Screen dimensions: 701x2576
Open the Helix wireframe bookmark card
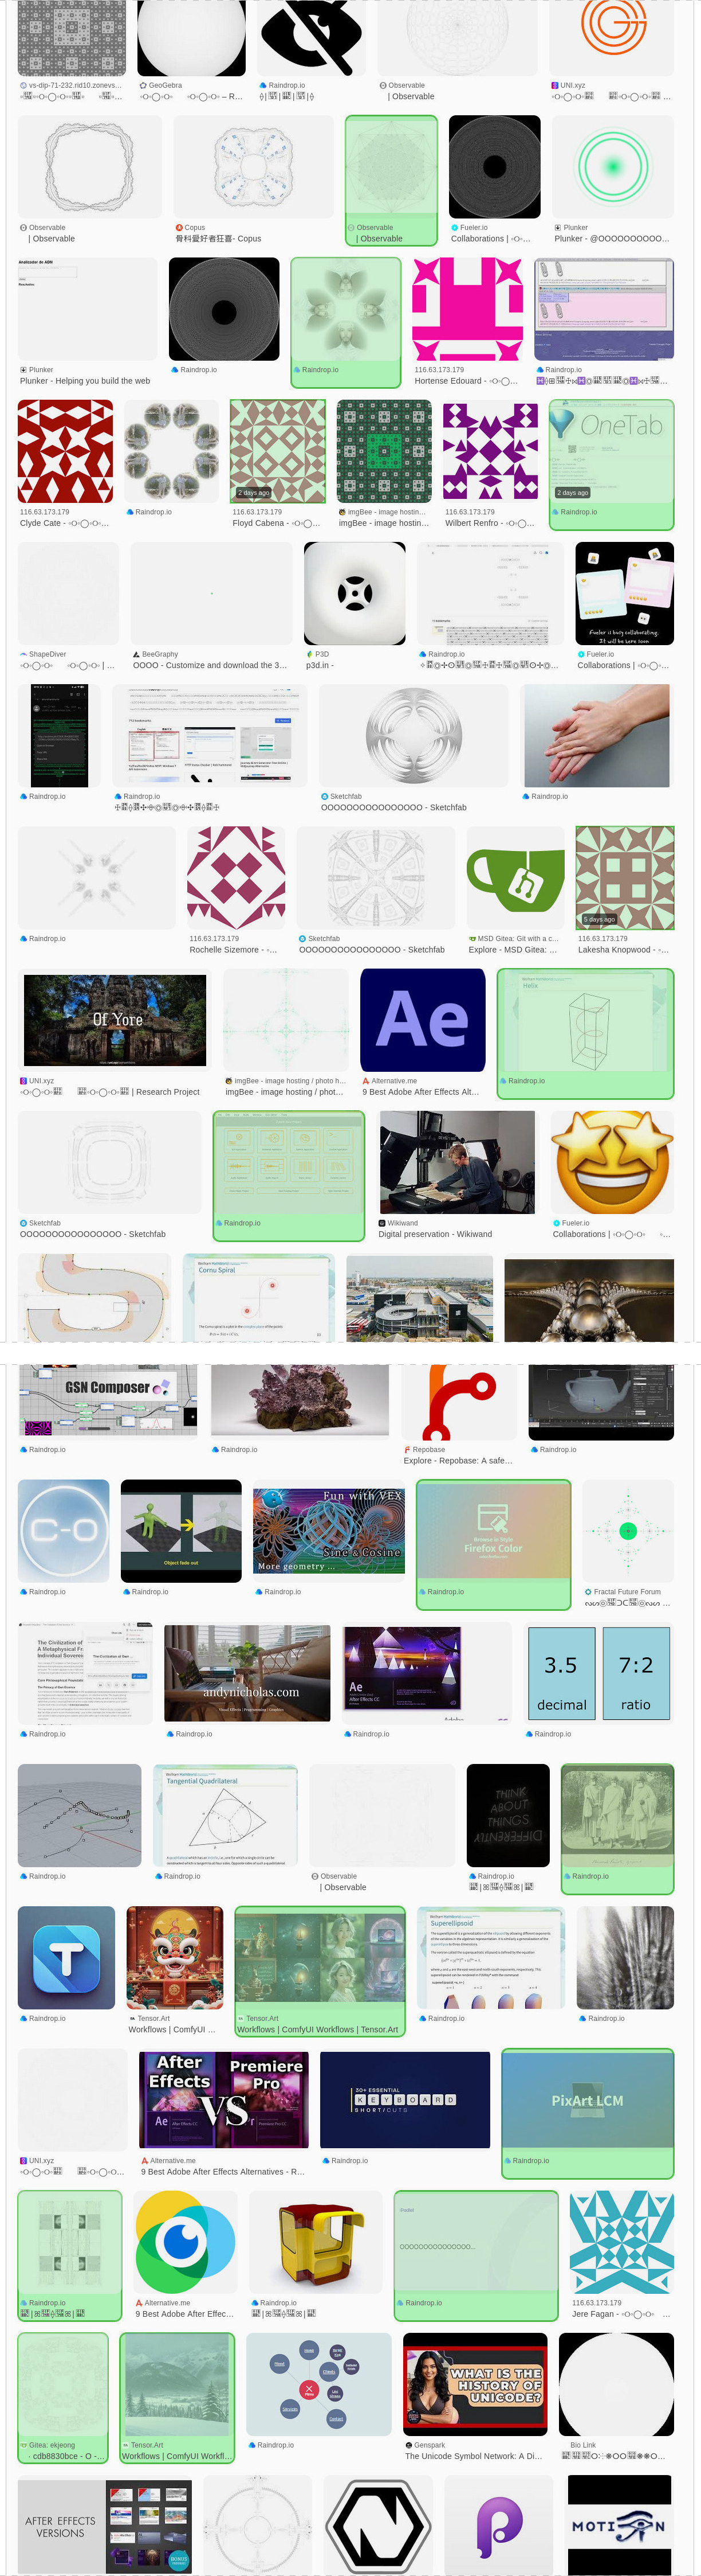point(585,1033)
